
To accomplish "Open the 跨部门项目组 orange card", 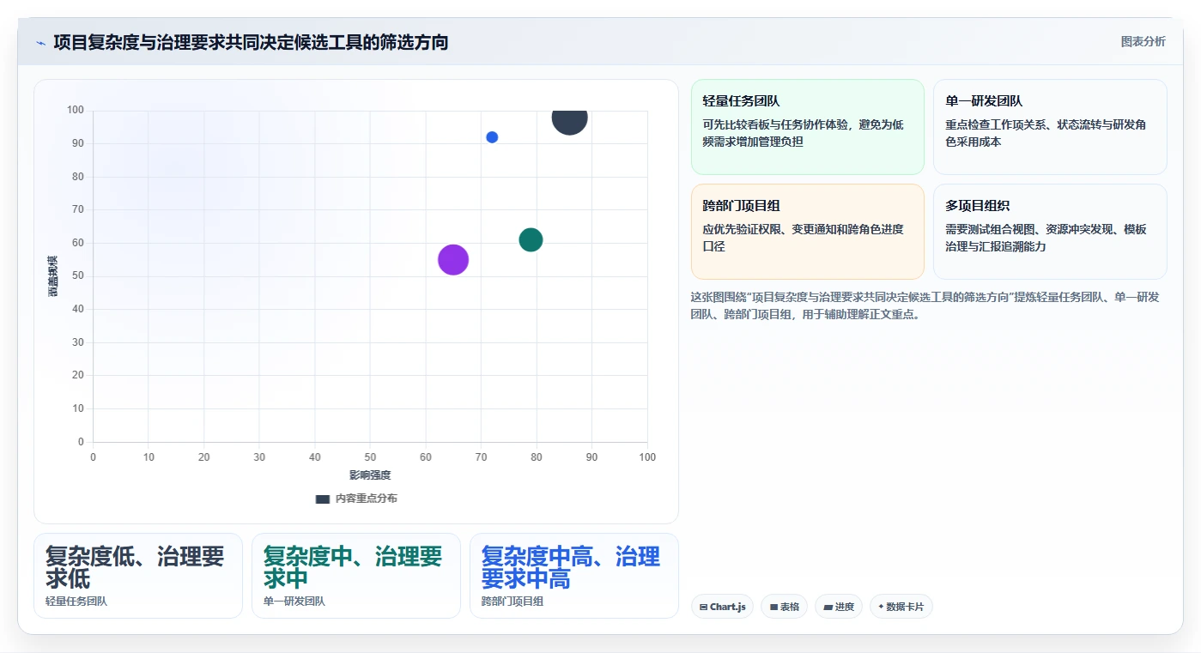I will (808, 232).
